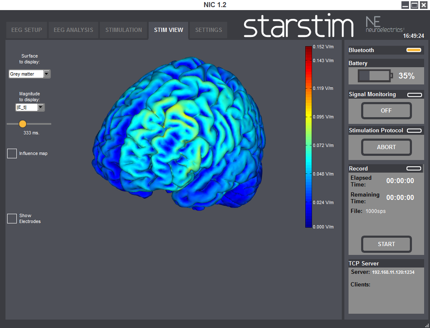Click the battery level icon
Screen dimensions: 430x328
[375, 76]
